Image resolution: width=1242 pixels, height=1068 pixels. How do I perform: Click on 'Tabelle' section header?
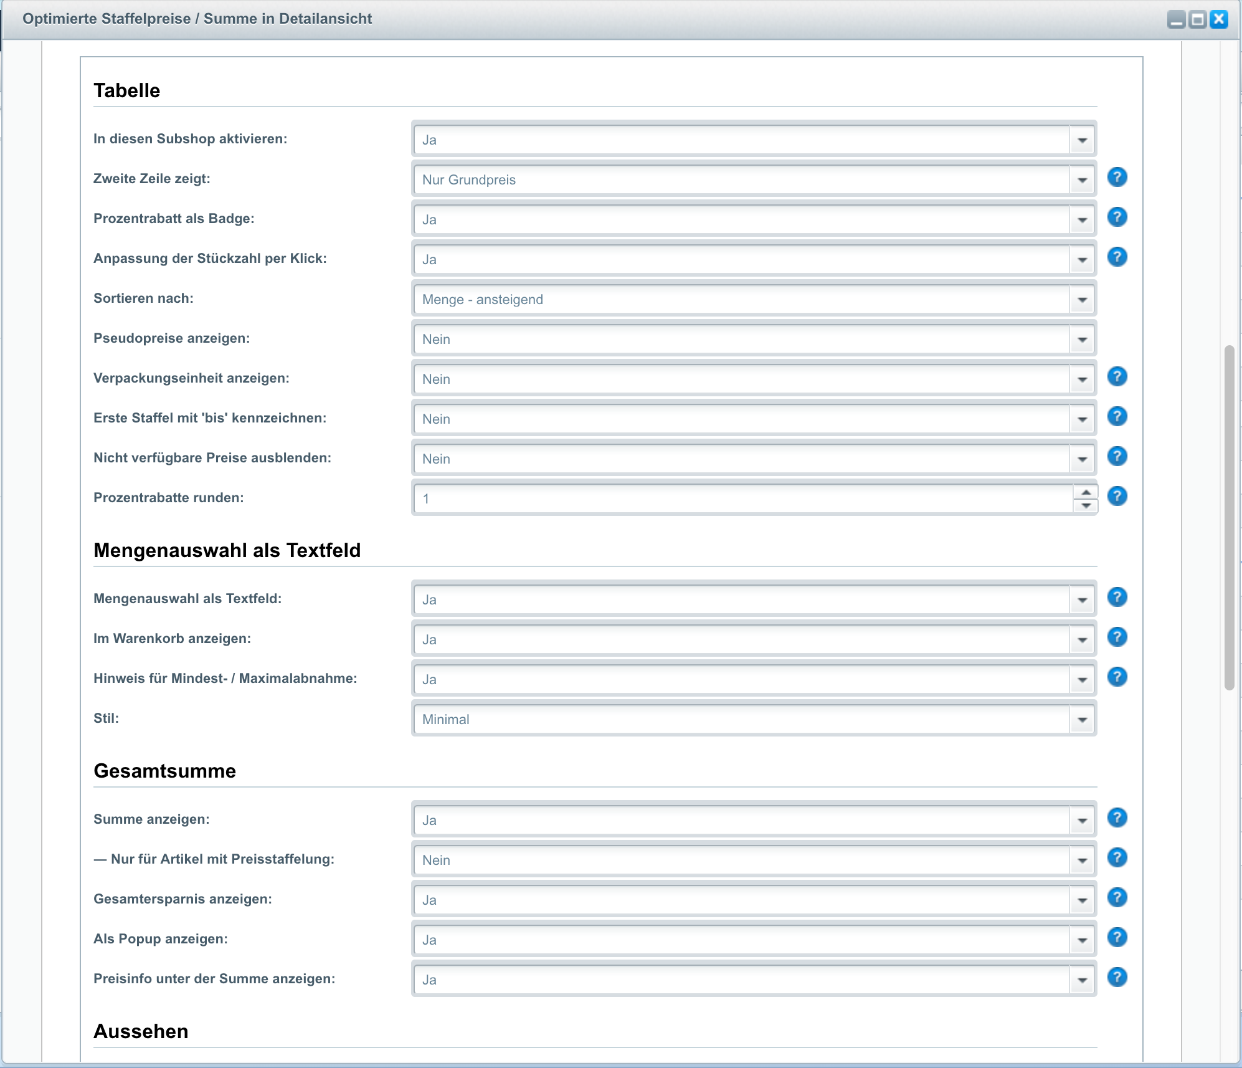pyautogui.click(x=126, y=91)
